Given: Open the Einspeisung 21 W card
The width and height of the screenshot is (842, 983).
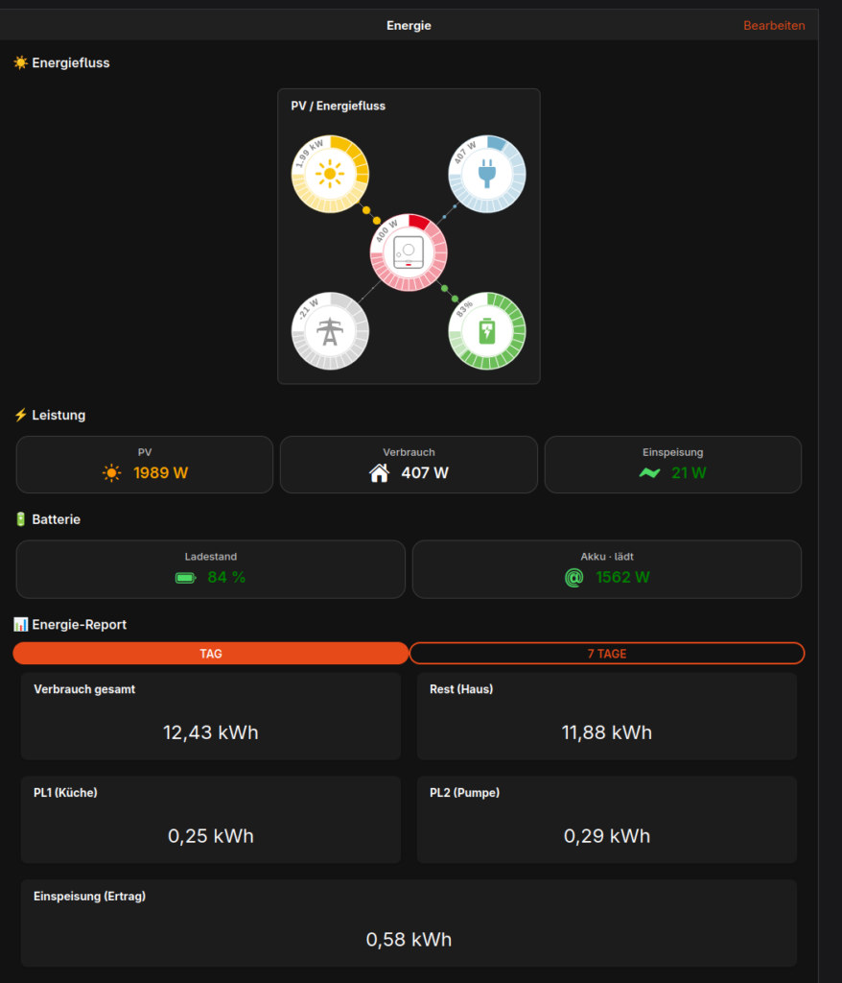Looking at the screenshot, I should 673,465.
